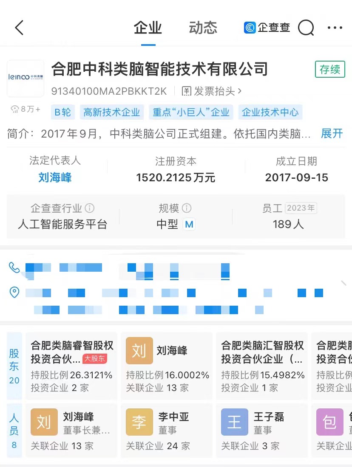This screenshot has height=467, width=352.
Task: Tap the 包 avatar icon
Action: point(329,422)
